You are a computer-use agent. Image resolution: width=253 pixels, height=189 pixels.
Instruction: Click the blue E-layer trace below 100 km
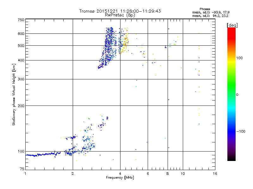point(43,155)
